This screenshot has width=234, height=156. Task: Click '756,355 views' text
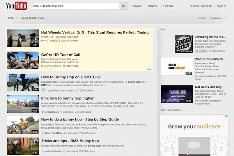point(87,133)
